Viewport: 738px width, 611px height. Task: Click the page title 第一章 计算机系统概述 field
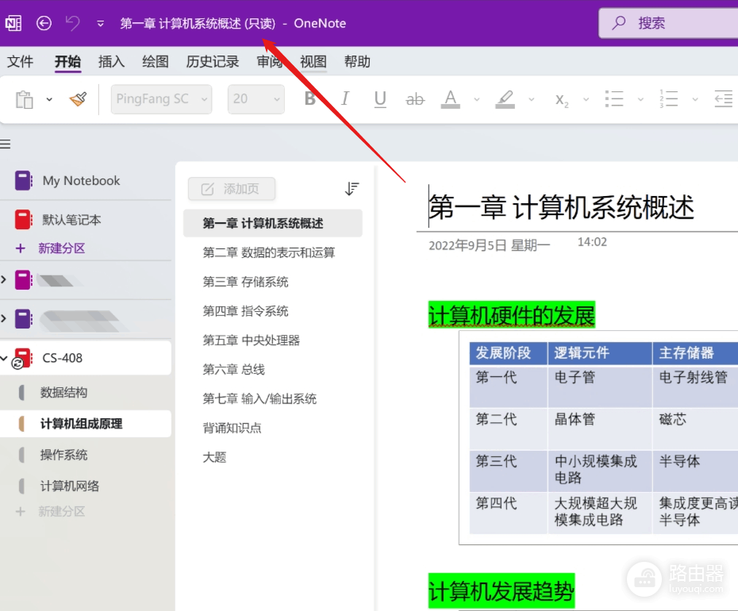[x=561, y=207]
